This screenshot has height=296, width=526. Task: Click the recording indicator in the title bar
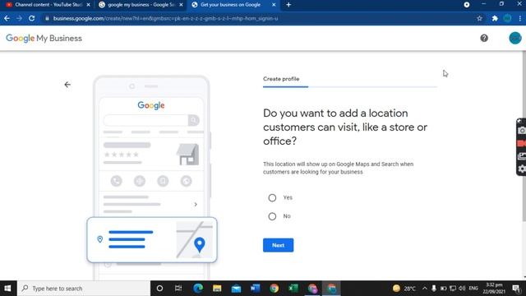467,5
